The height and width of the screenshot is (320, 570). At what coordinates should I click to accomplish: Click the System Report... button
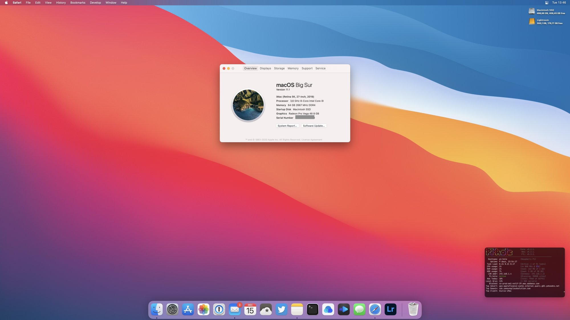click(x=287, y=126)
